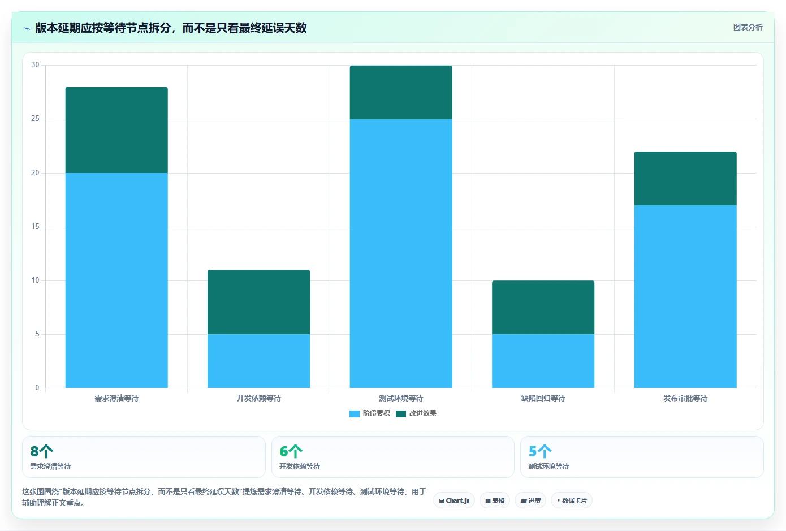This screenshot has height=531, width=786.
Task: Click dark green 改进效果 bar for 缺陷回归等待
Action: 543,307
